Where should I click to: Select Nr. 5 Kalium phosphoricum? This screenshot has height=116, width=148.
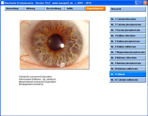128,41
